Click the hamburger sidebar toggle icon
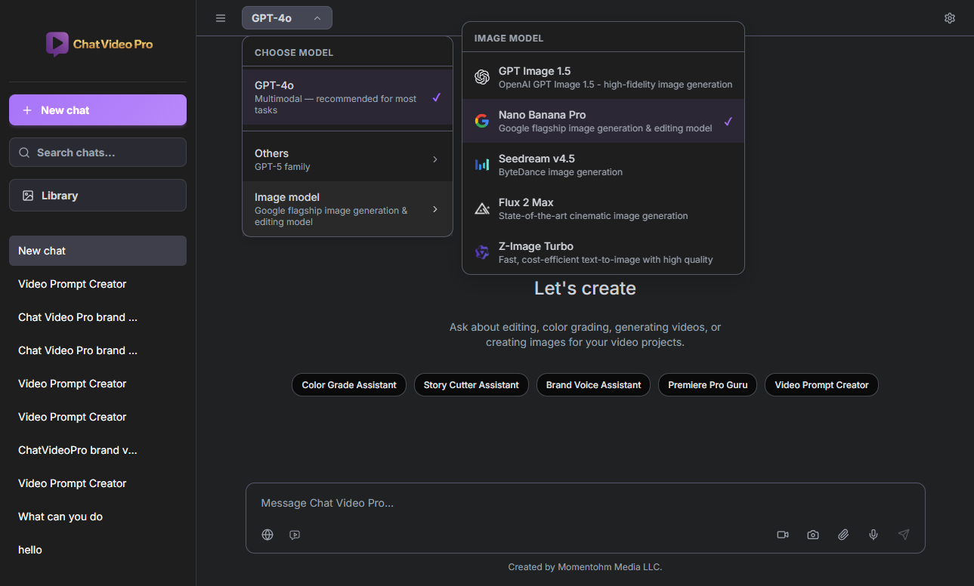Viewport: 974px width, 586px height. click(221, 18)
